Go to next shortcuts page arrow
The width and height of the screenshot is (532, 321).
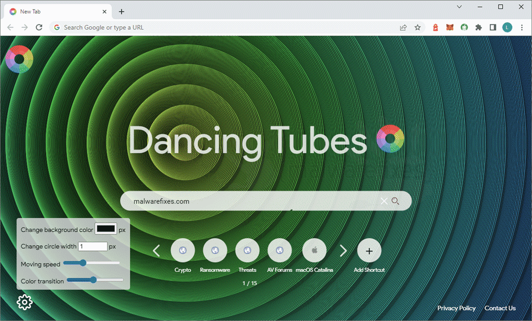click(343, 250)
